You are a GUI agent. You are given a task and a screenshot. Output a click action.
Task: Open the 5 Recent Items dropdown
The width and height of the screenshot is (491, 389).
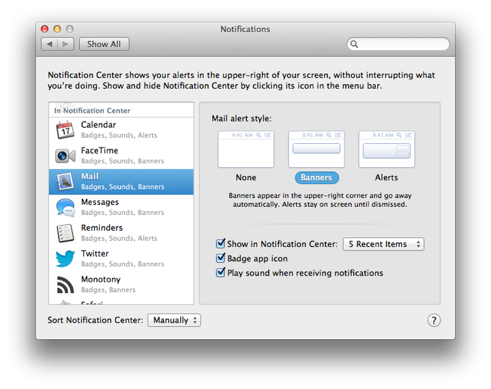(383, 244)
